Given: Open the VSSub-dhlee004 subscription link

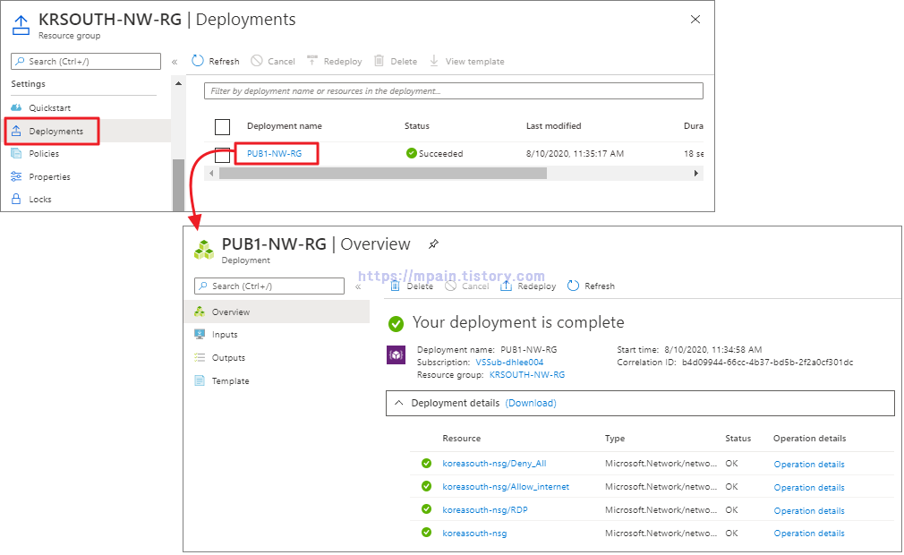Looking at the screenshot, I should (x=509, y=362).
